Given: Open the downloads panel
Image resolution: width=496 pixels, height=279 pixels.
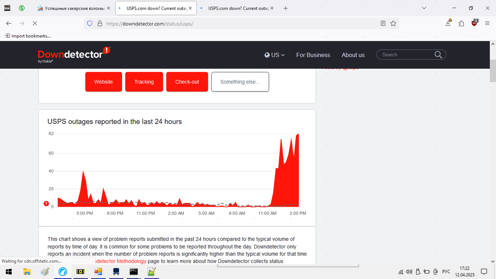Looking at the screenshot, I should 448,23.
